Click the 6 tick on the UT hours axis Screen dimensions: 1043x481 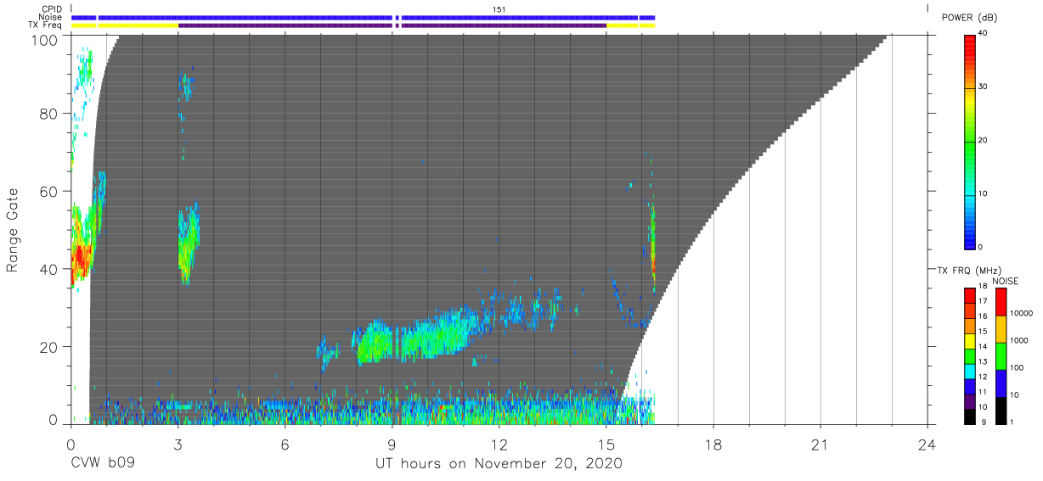[x=285, y=444]
